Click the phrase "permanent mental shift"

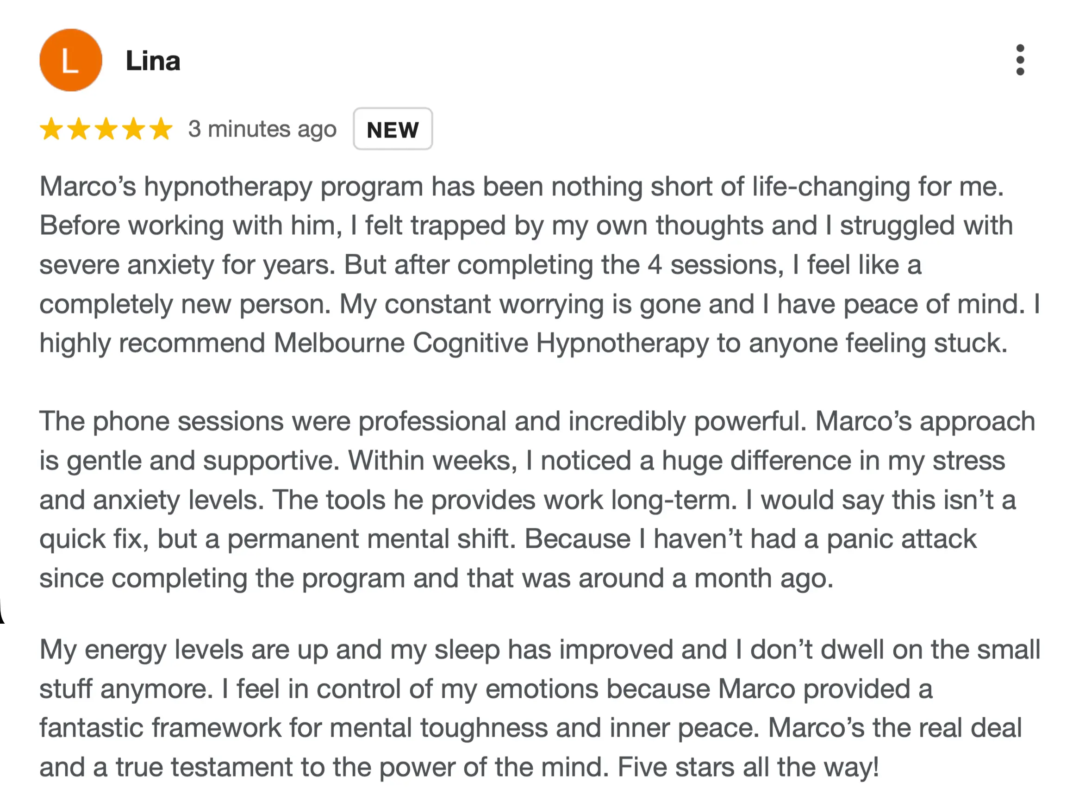(x=371, y=539)
